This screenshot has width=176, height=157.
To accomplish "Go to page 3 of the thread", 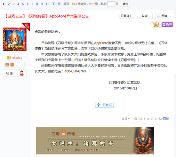I will click(x=13, y=4).
